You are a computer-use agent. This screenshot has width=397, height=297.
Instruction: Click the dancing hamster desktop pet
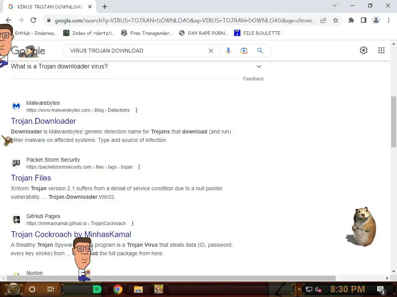tap(362, 227)
